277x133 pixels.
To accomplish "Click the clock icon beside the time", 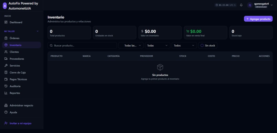I will pos(217,5).
